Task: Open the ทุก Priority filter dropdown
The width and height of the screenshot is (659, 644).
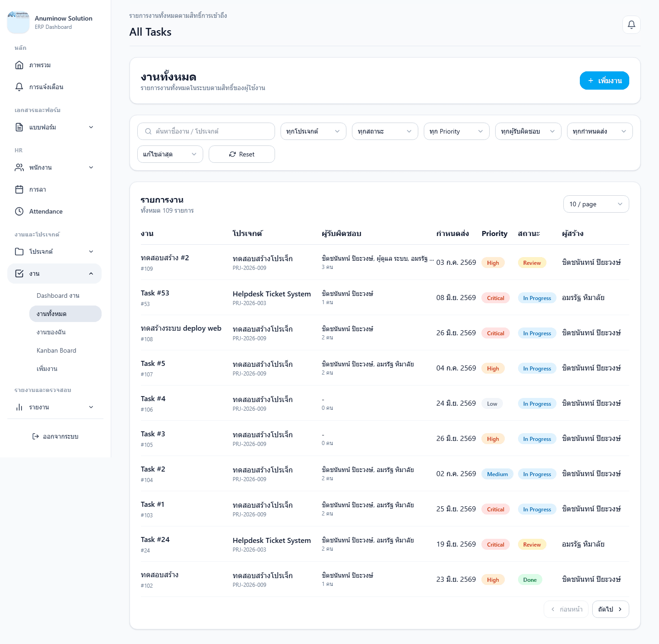Action: (457, 131)
